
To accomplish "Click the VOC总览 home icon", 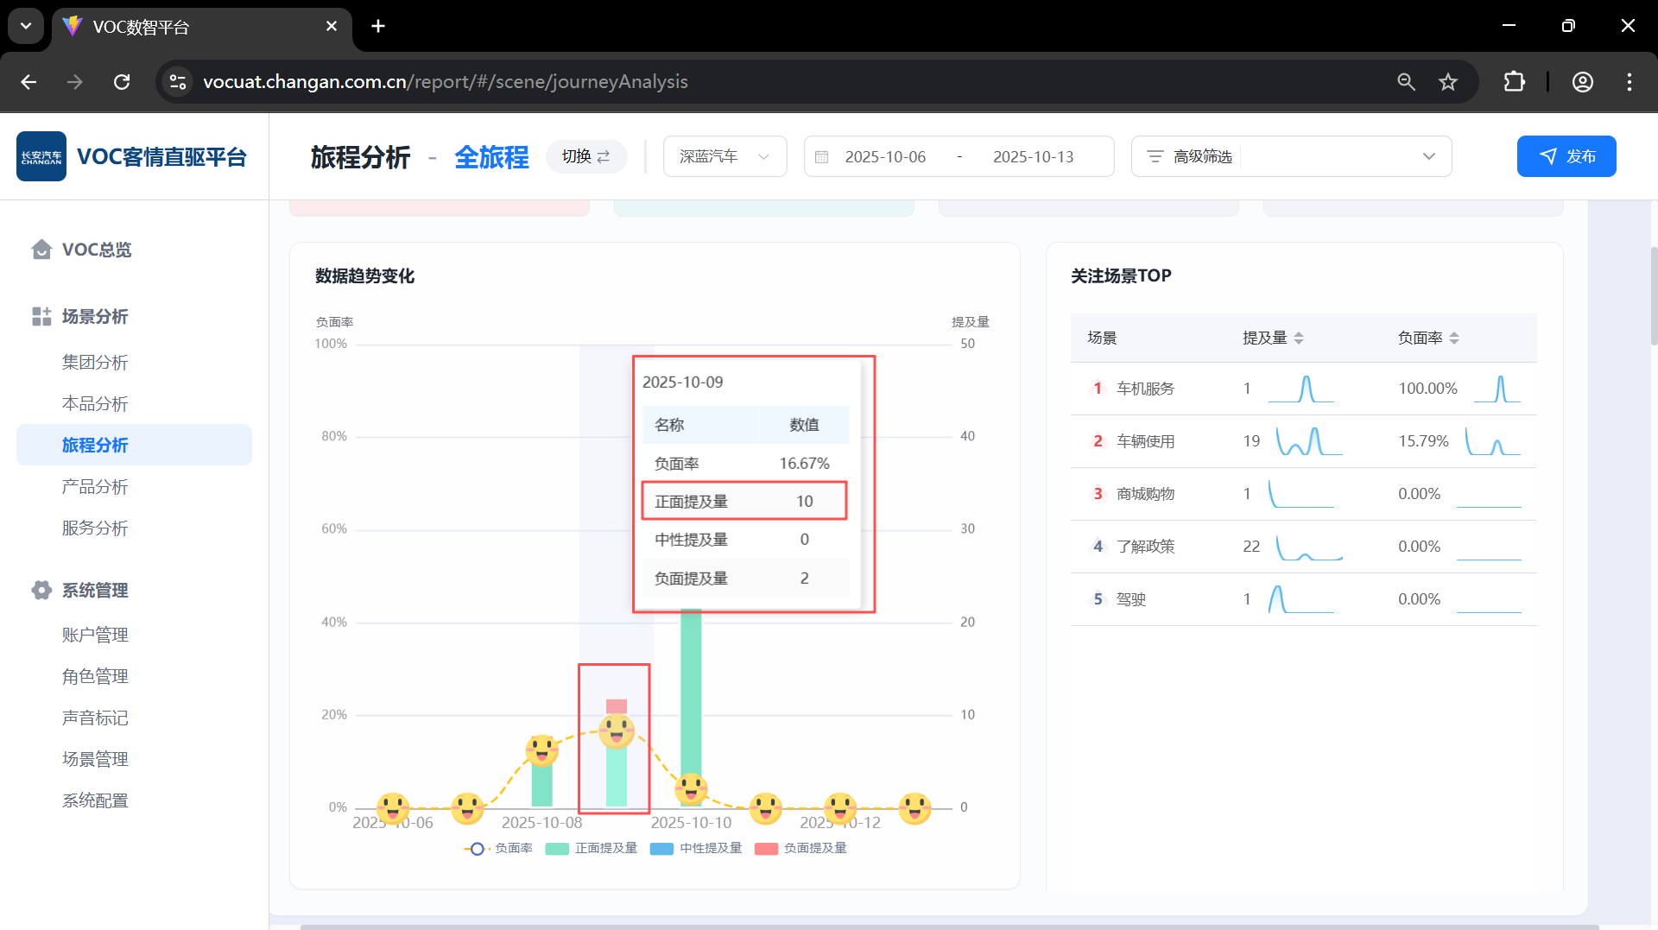I will [x=41, y=250].
